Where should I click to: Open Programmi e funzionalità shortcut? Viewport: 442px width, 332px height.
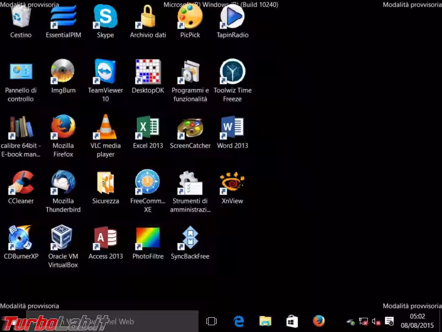point(190,72)
